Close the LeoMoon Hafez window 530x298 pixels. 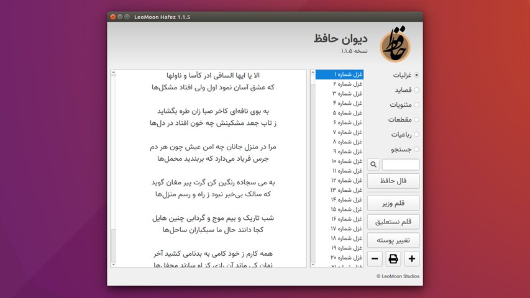113,17
